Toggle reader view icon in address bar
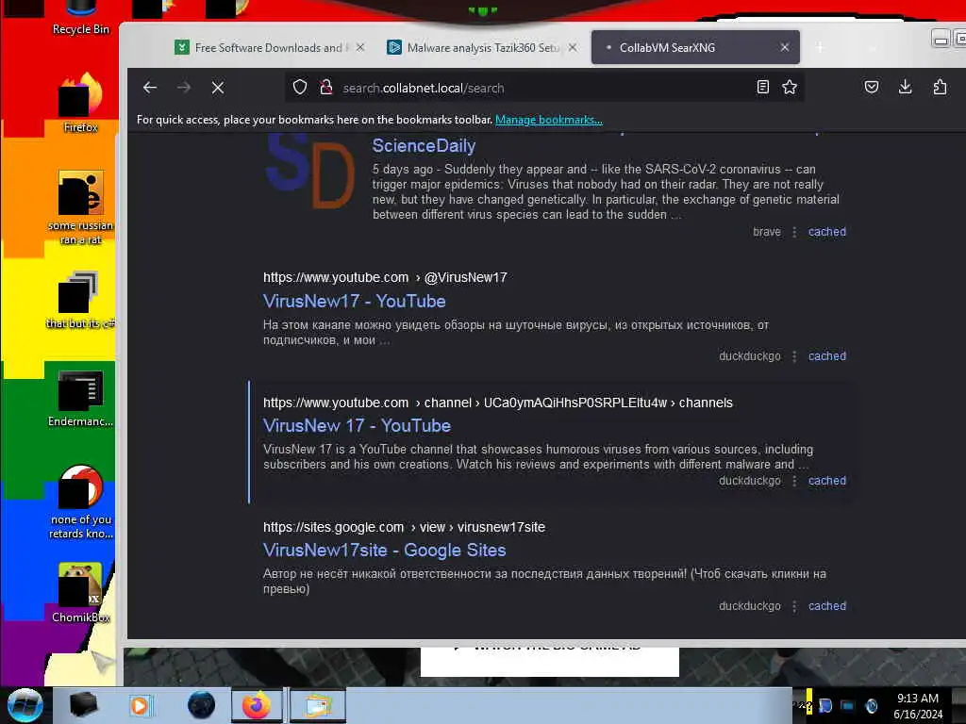 click(x=762, y=88)
